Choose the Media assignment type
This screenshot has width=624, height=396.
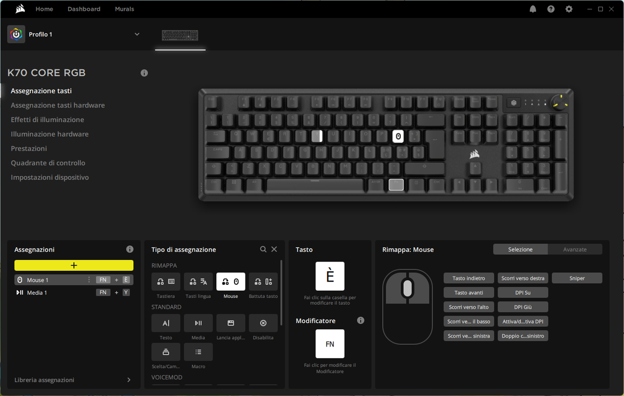[198, 323]
